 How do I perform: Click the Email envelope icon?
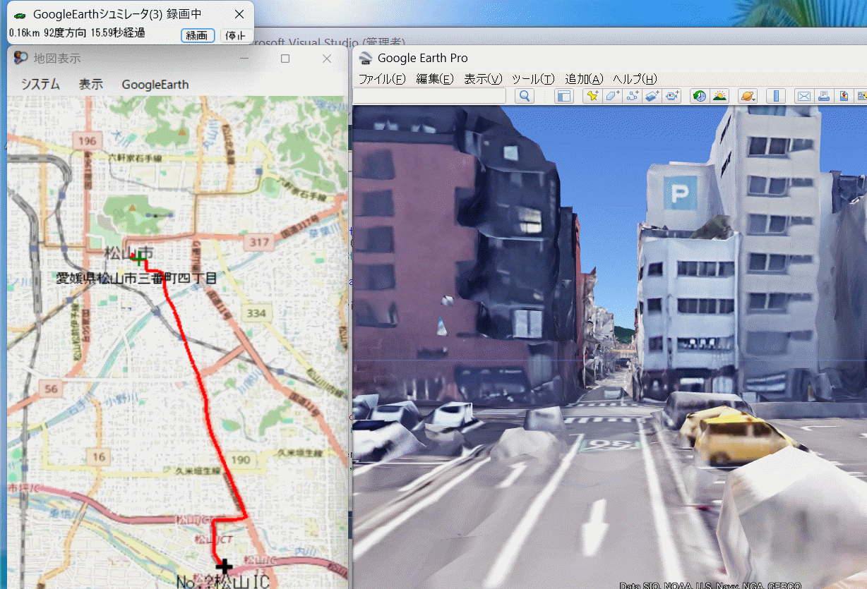(803, 96)
